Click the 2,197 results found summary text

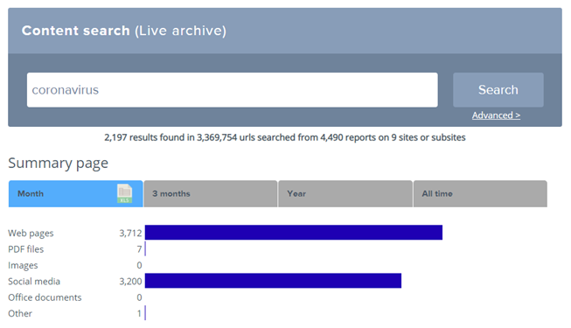tap(285, 137)
